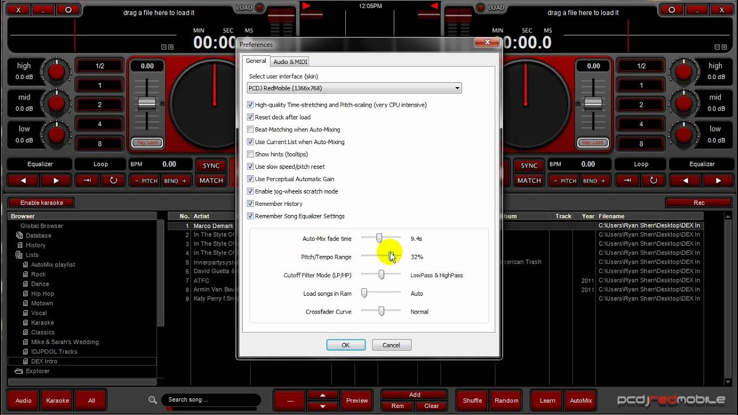Click the left deck low EQ knob

click(x=57, y=134)
